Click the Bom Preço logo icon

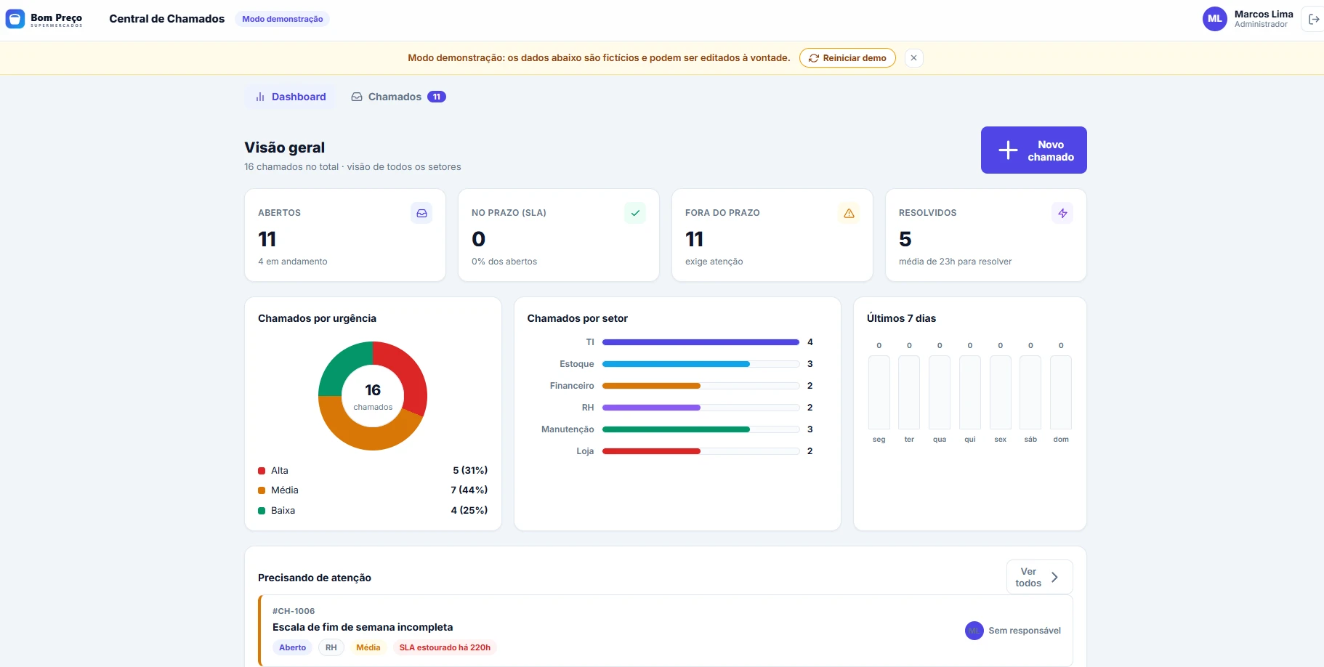point(15,19)
